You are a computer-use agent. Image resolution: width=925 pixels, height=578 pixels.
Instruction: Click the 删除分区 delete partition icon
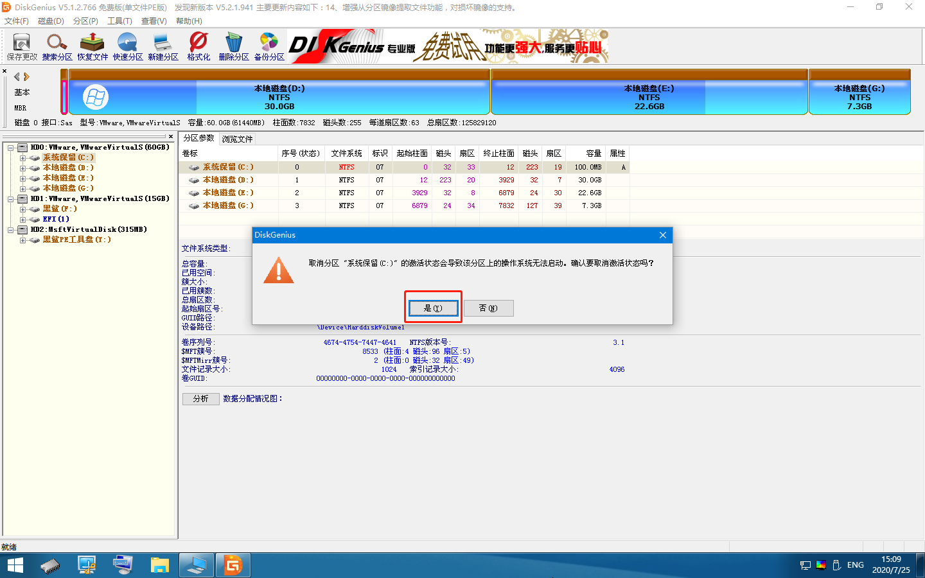pyautogui.click(x=234, y=47)
